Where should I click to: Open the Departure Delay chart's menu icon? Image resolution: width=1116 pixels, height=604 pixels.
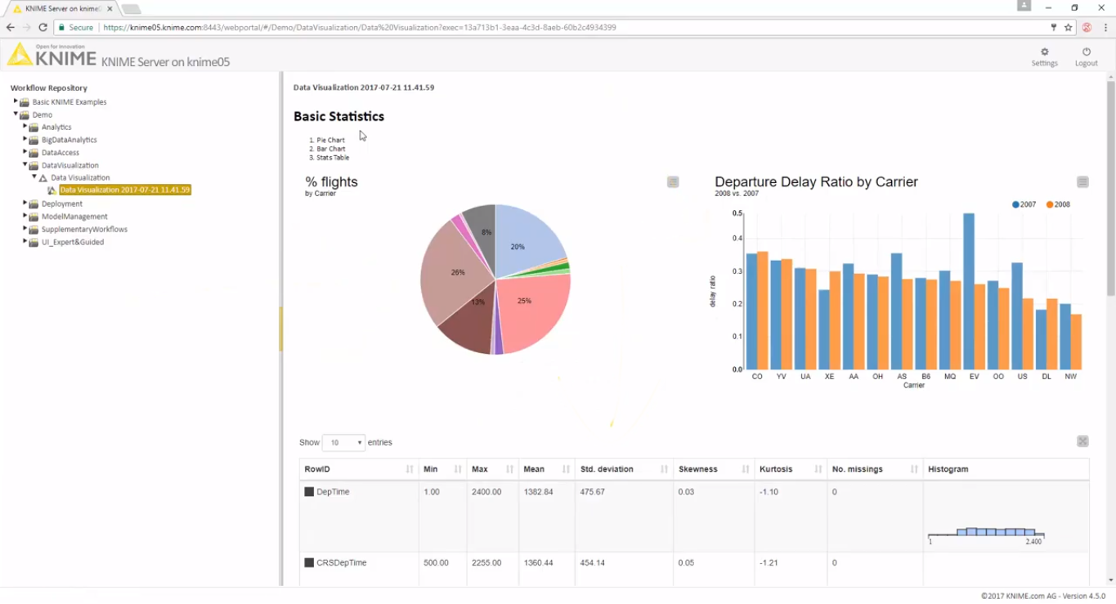click(1081, 181)
